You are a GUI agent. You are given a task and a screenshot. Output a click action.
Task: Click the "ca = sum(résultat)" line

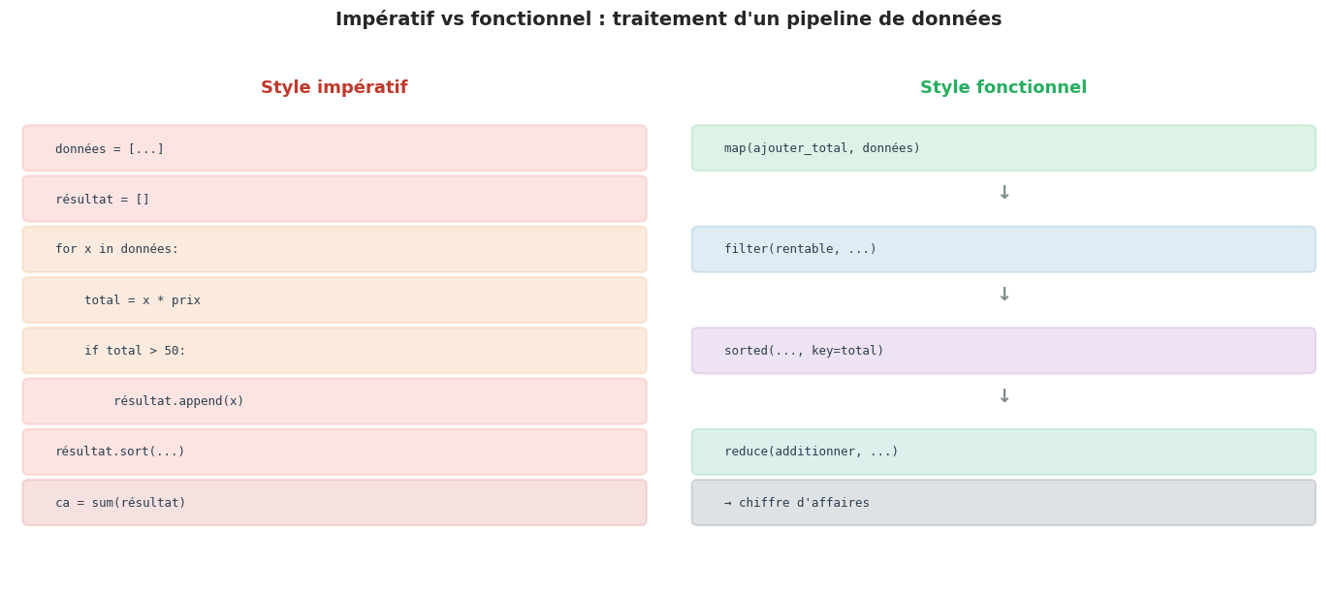334,503
